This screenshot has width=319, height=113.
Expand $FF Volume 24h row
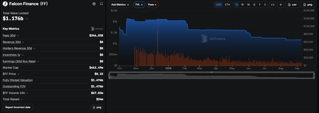[27, 93]
